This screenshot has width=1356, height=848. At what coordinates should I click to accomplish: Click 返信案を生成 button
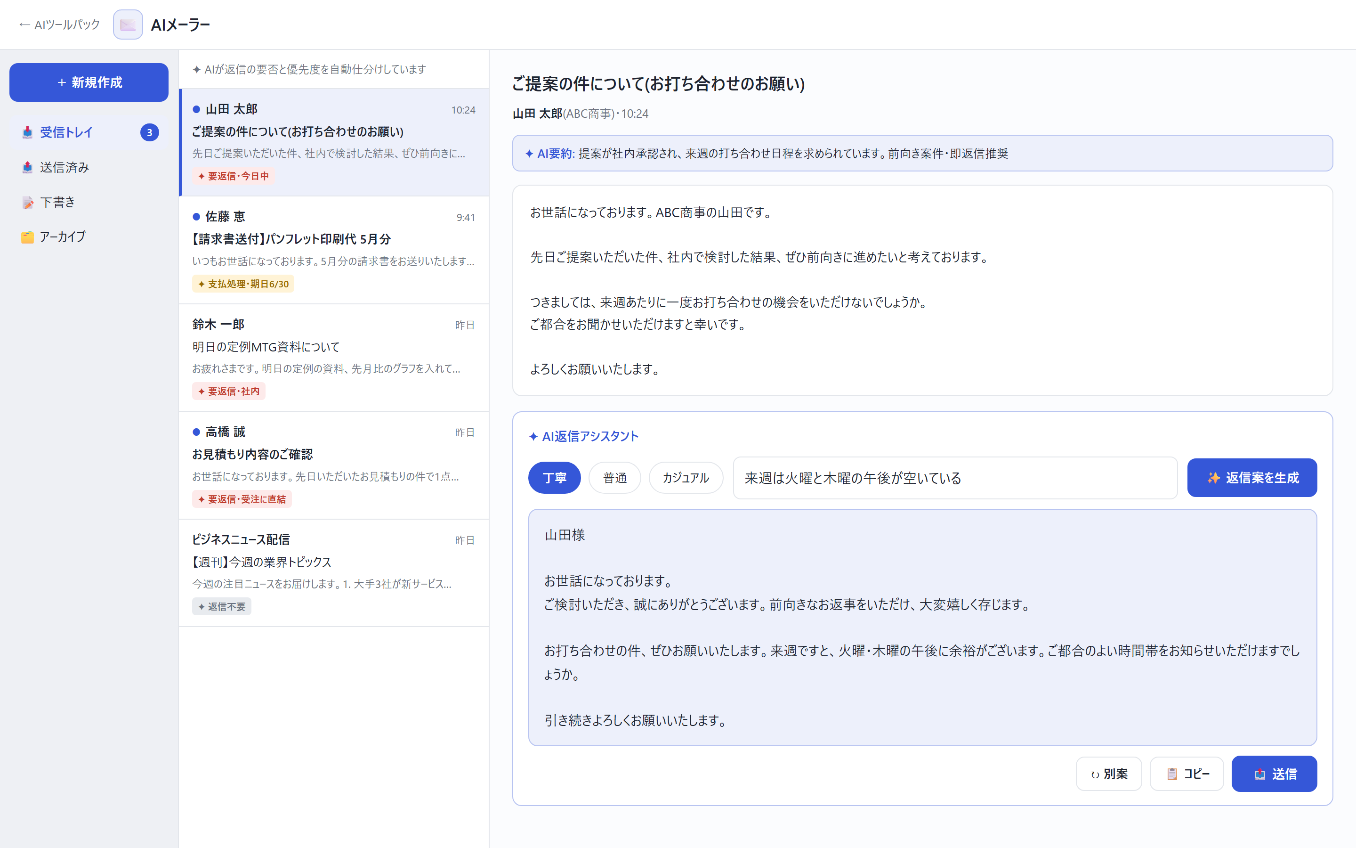tap(1252, 478)
